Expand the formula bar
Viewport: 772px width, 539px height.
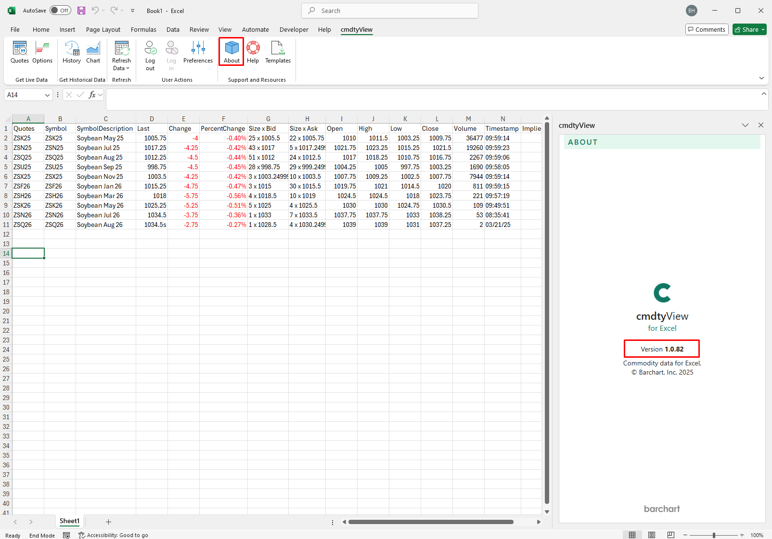click(764, 94)
